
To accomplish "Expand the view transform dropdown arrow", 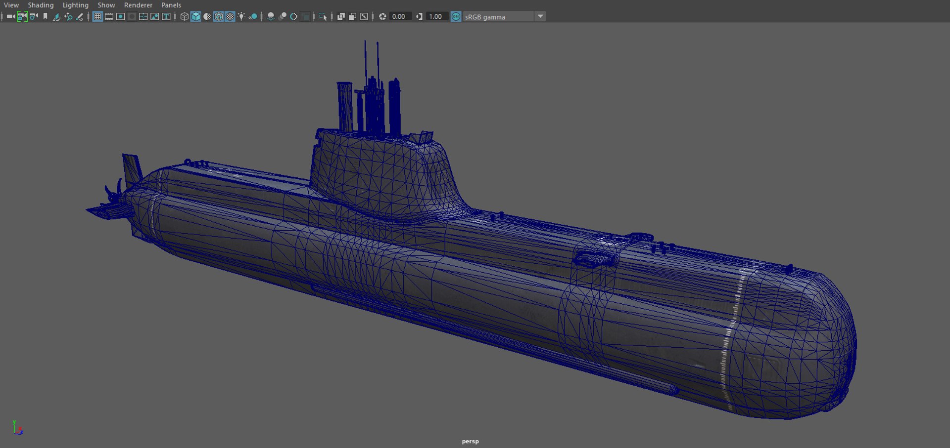I will pos(540,16).
